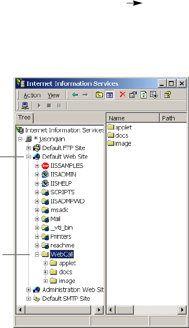Click the IISHELP application icon
The height and width of the screenshot is (328, 189).
pyautogui.click(x=45, y=184)
